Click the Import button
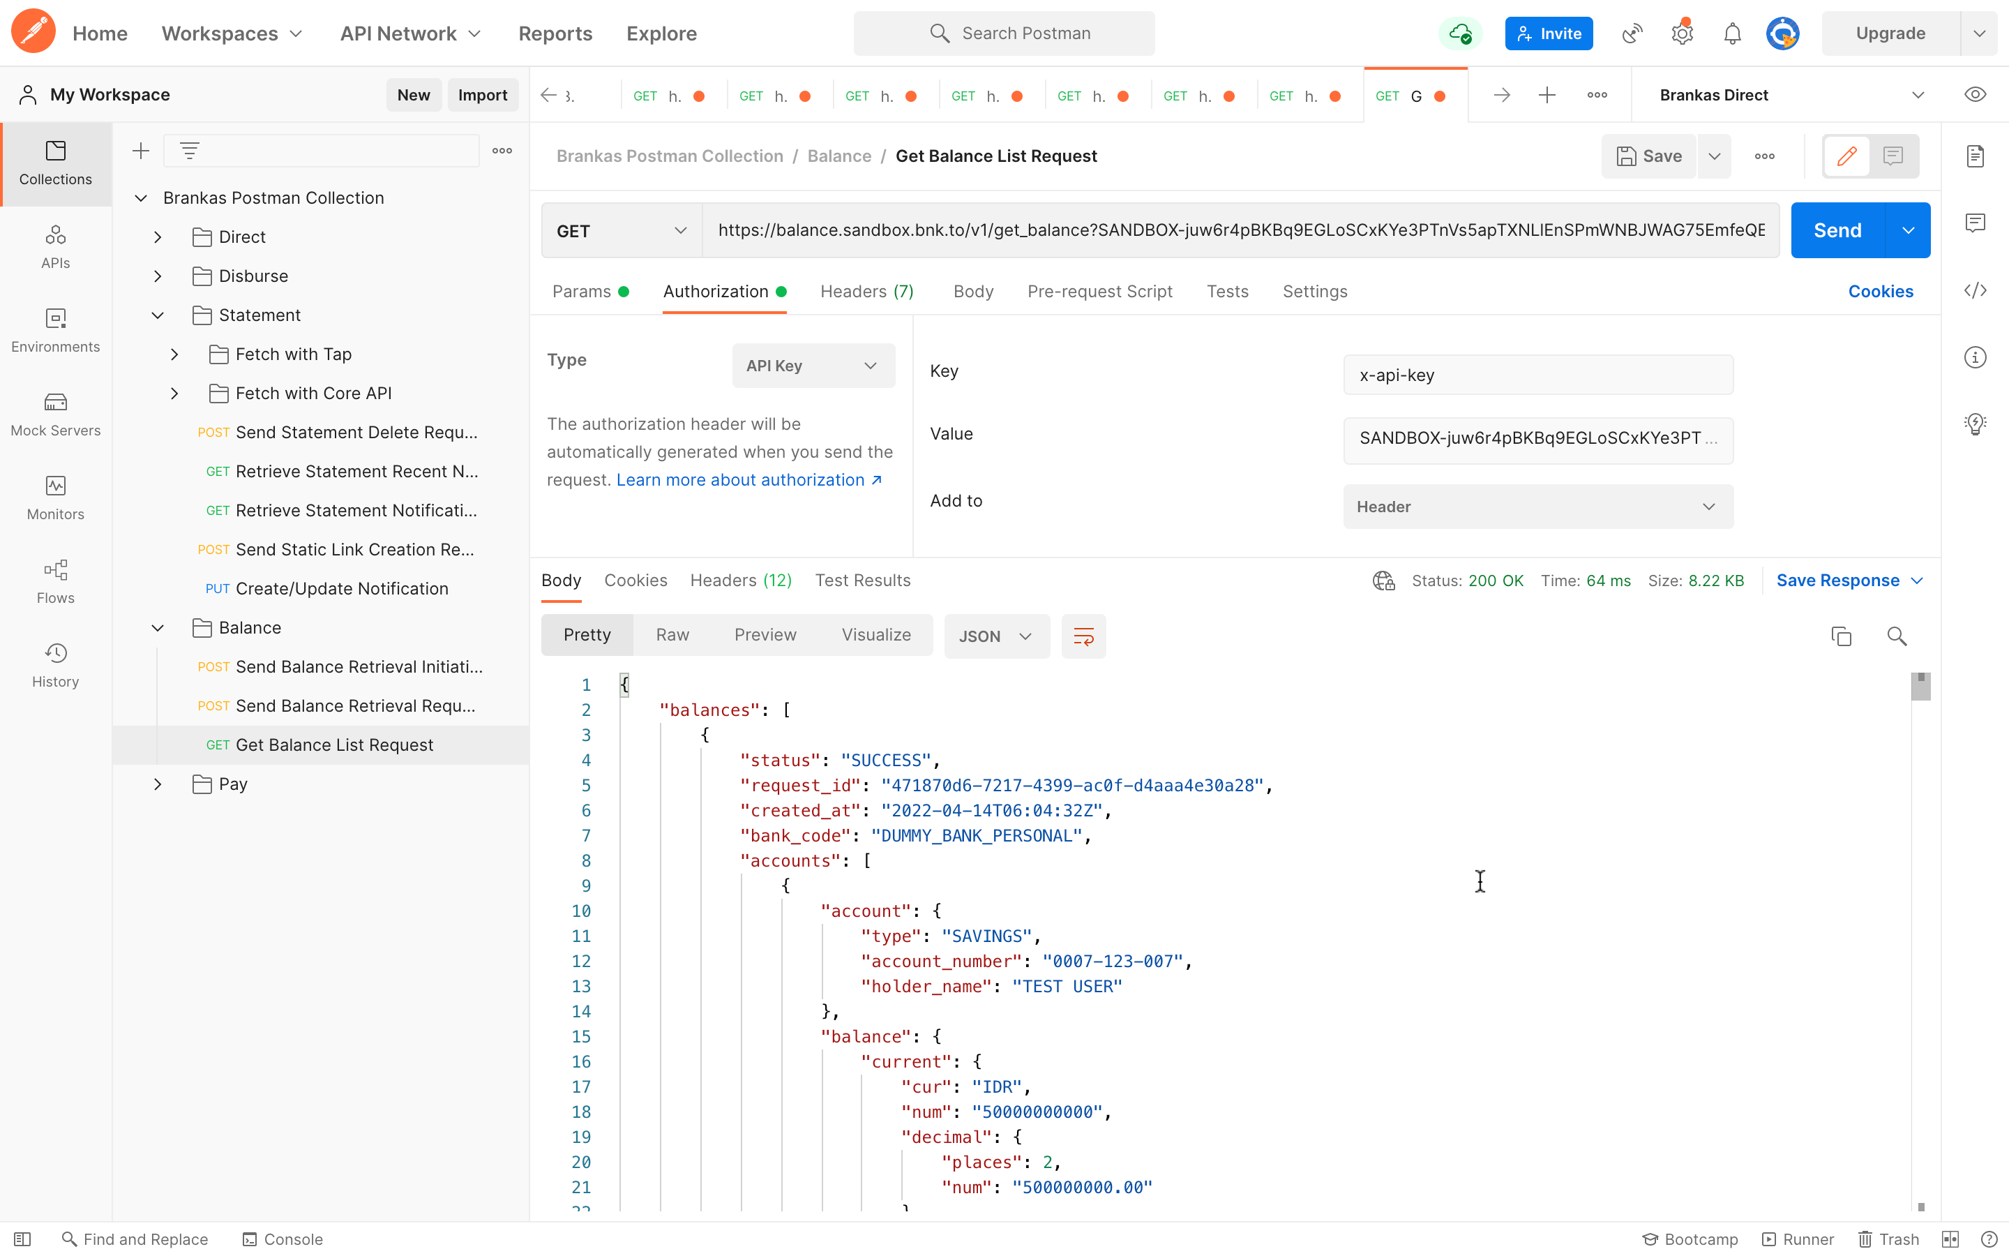 482,95
